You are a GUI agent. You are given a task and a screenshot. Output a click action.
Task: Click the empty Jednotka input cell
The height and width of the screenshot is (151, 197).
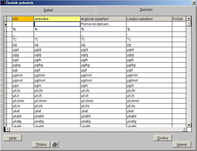tap(57, 24)
